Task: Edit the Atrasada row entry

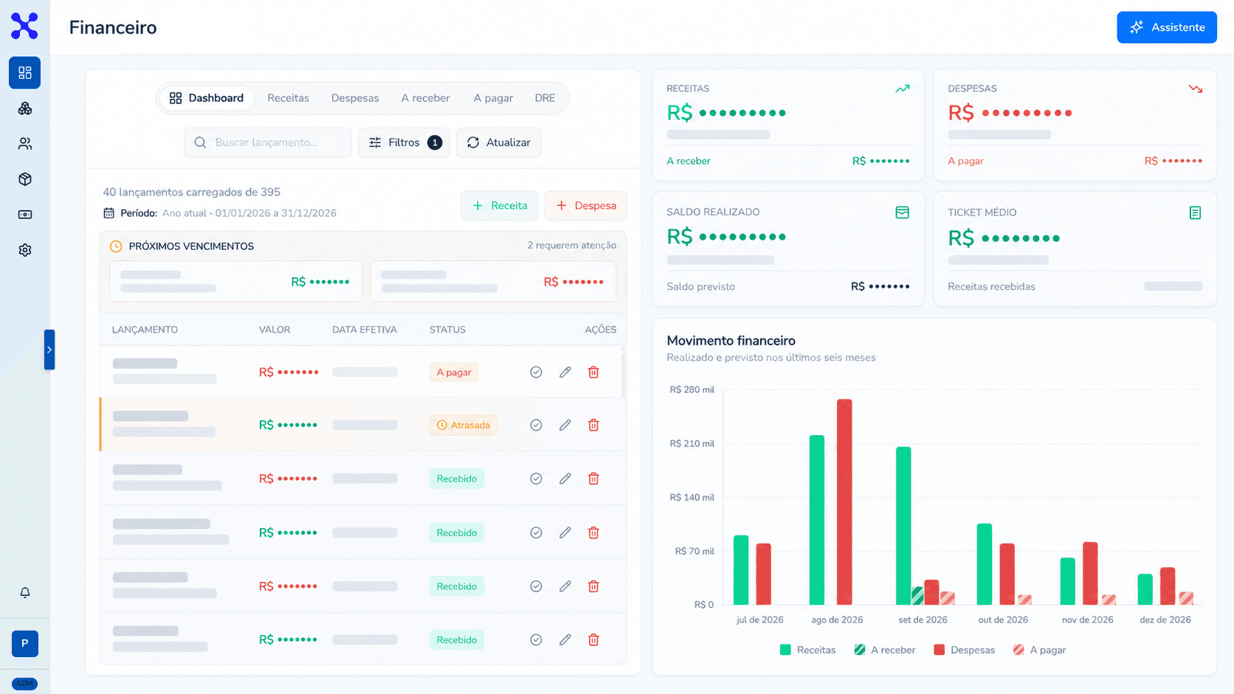Action: coord(565,426)
